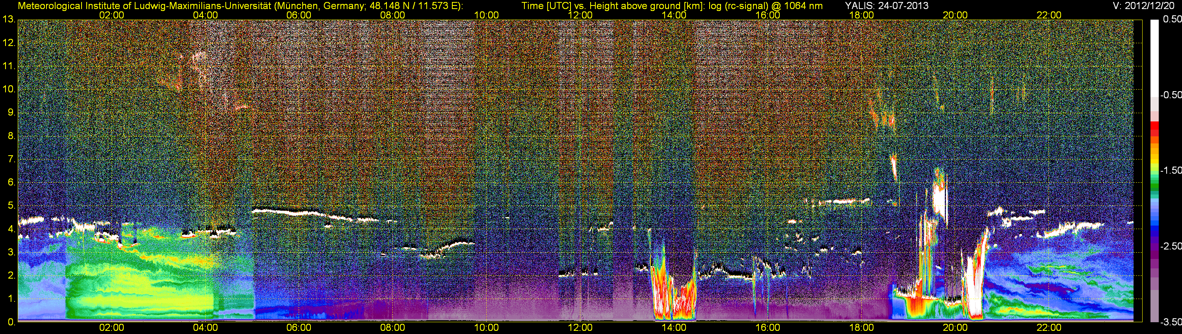The height and width of the screenshot is (334, 1182).
Task: Select the coordinates text "48.148 N / 11.573 E"
Action: (x=413, y=6)
